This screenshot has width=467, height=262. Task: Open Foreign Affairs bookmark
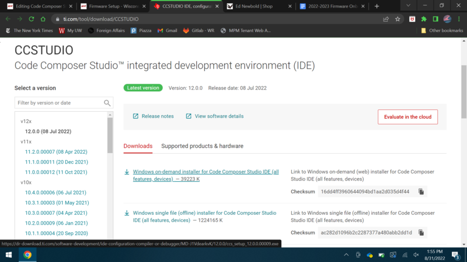(106, 30)
